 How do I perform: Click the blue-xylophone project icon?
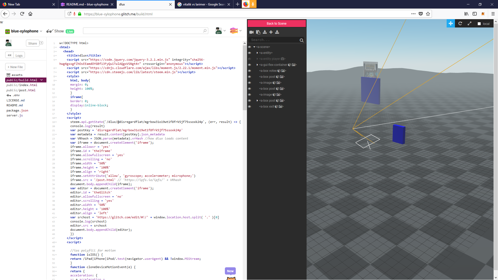(x=8, y=31)
